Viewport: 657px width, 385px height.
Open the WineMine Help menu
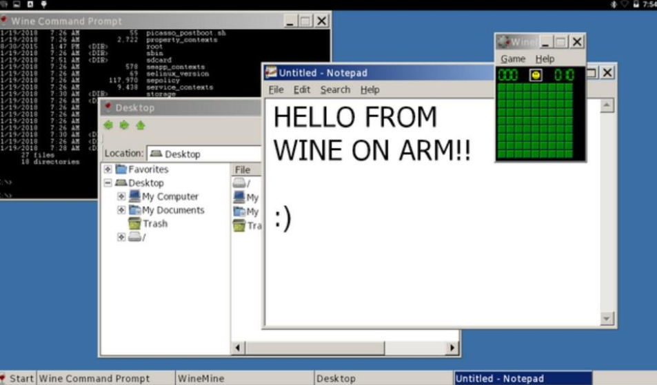tap(545, 59)
